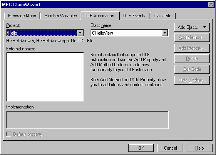216x155 pixels.
Task: Click inside the External names list box
Action: [45, 77]
